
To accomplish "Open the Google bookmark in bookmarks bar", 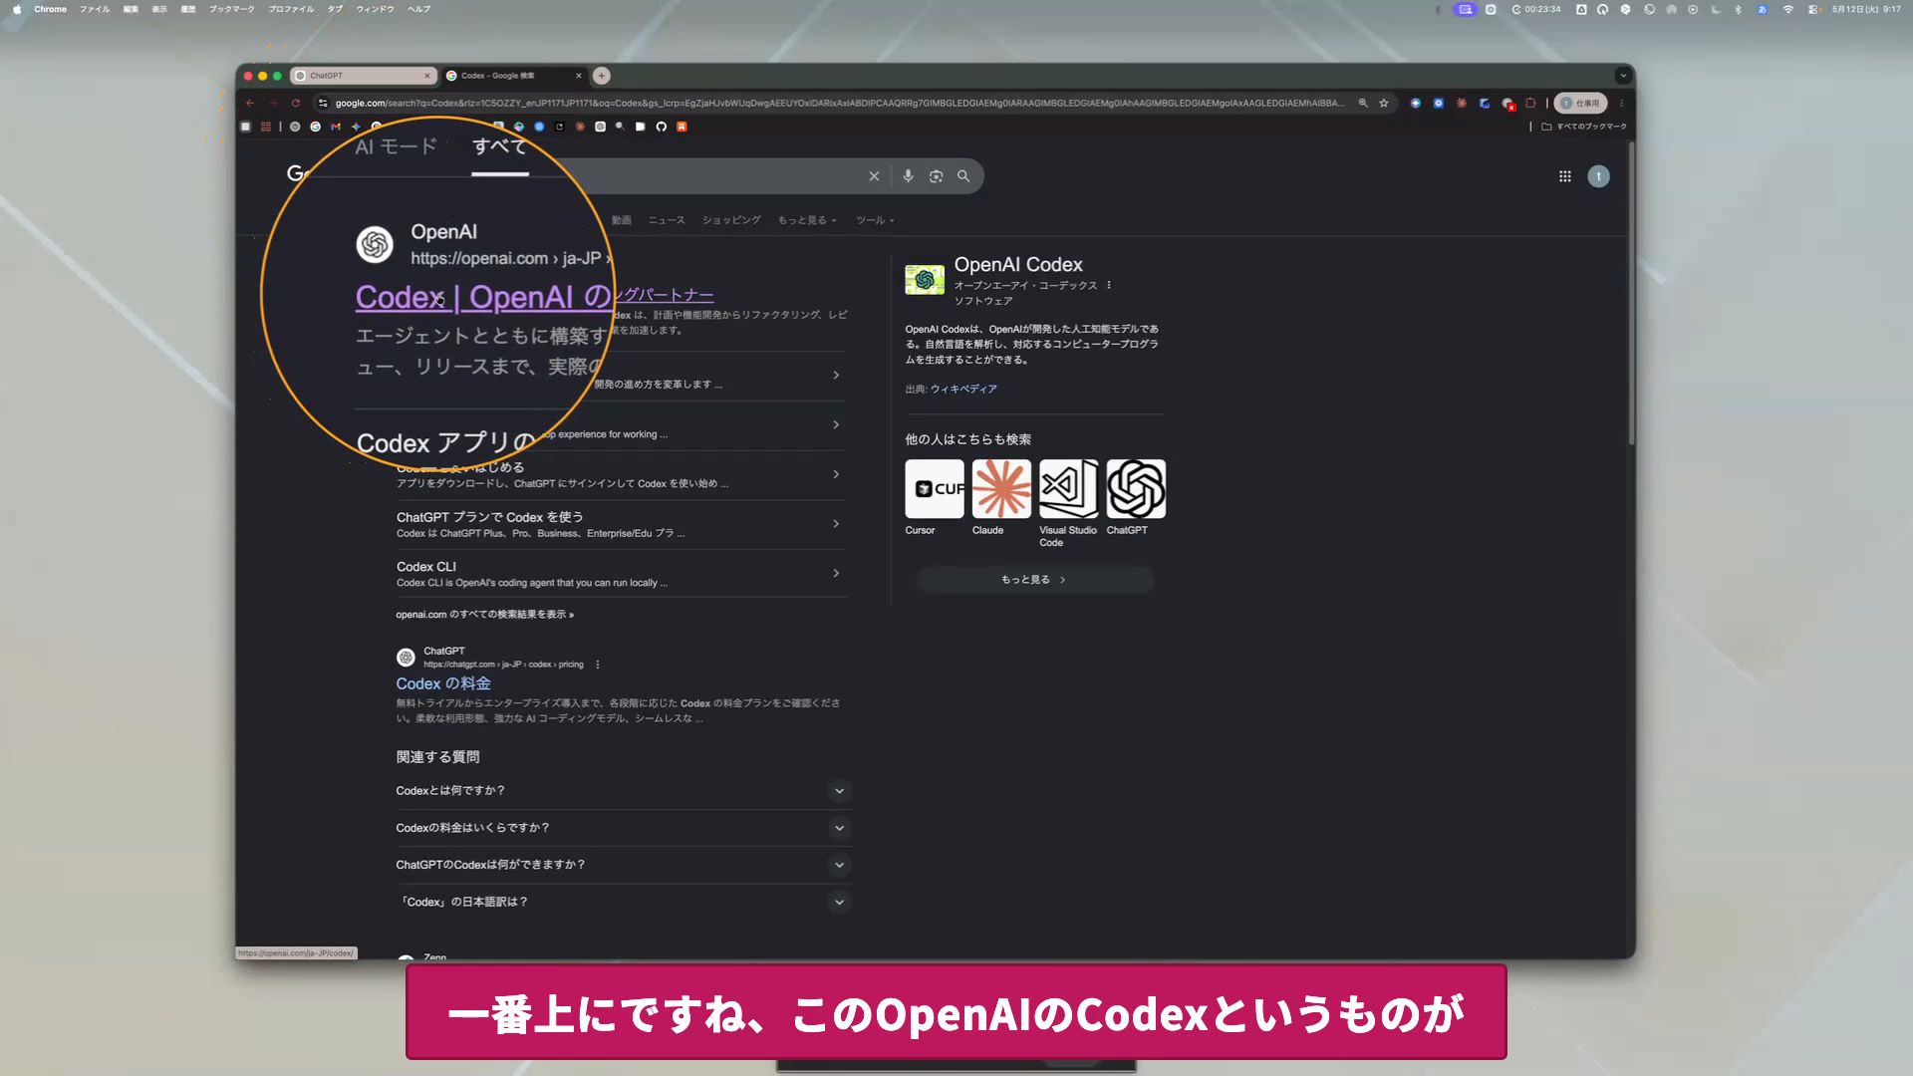I will (x=315, y=127).
